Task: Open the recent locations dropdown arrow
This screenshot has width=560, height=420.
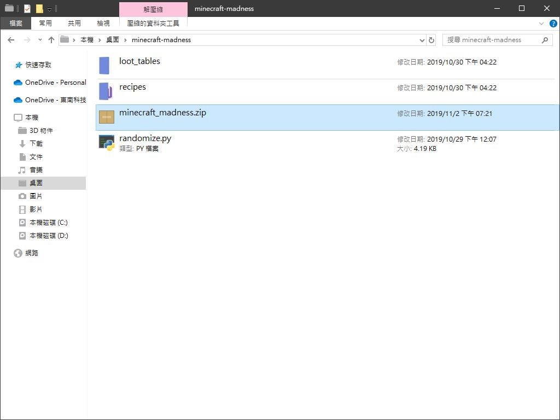Action: [40, 39]
